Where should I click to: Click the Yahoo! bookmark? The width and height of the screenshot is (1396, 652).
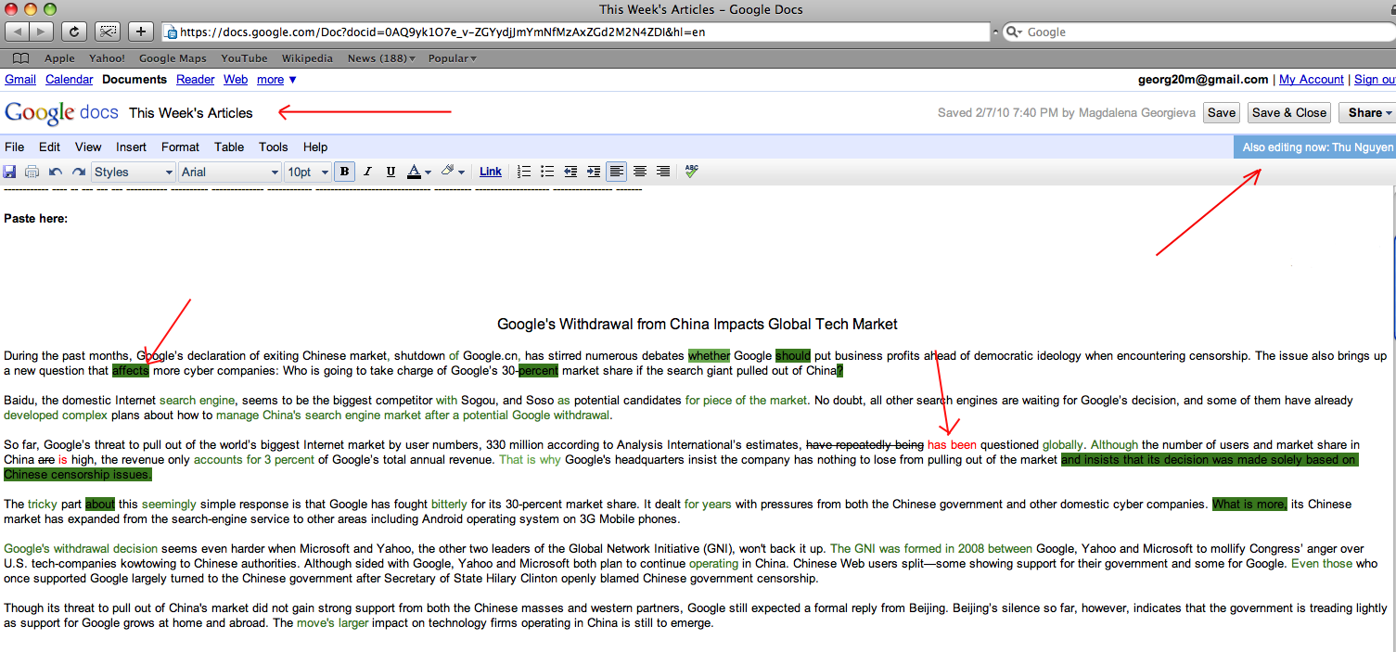[108, 58]
